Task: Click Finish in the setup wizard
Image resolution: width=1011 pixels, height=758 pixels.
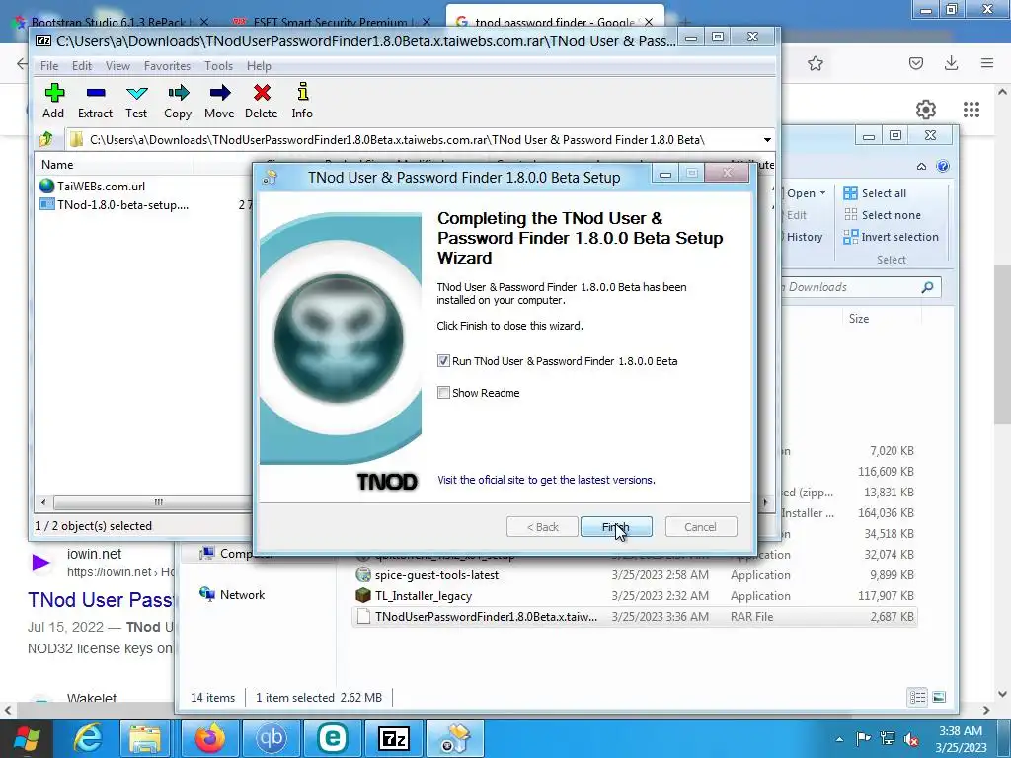Action: 616,527
